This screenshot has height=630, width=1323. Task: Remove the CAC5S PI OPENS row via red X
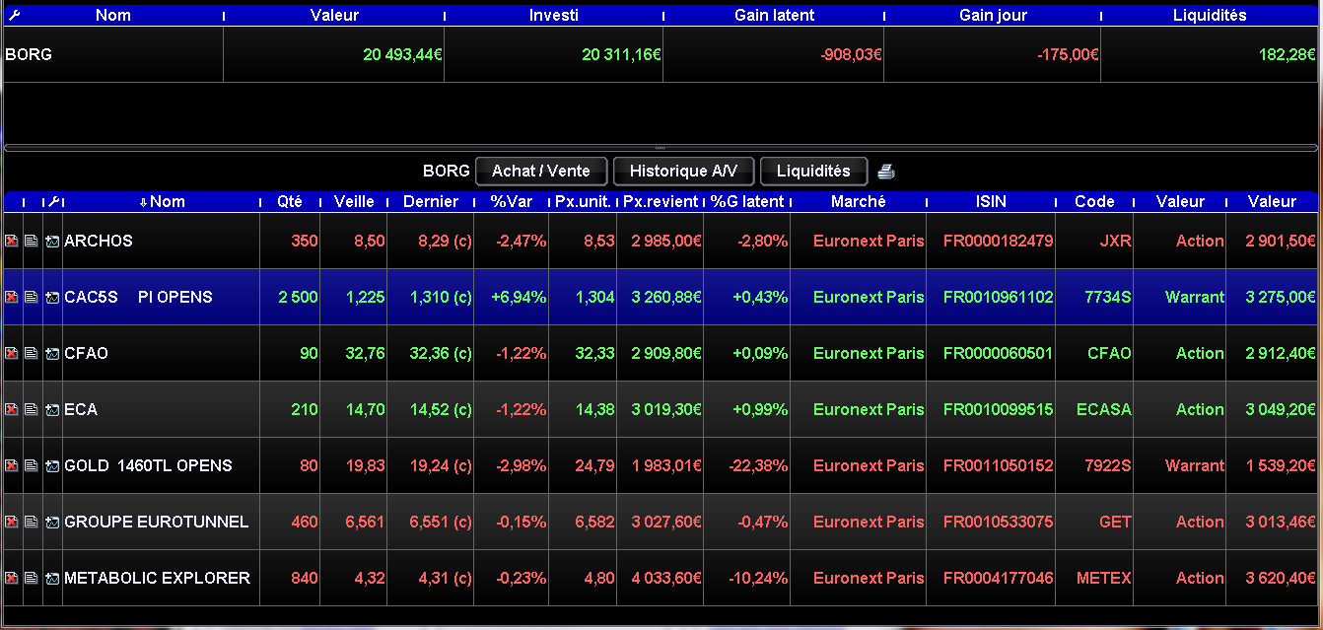tap(12, 297)
